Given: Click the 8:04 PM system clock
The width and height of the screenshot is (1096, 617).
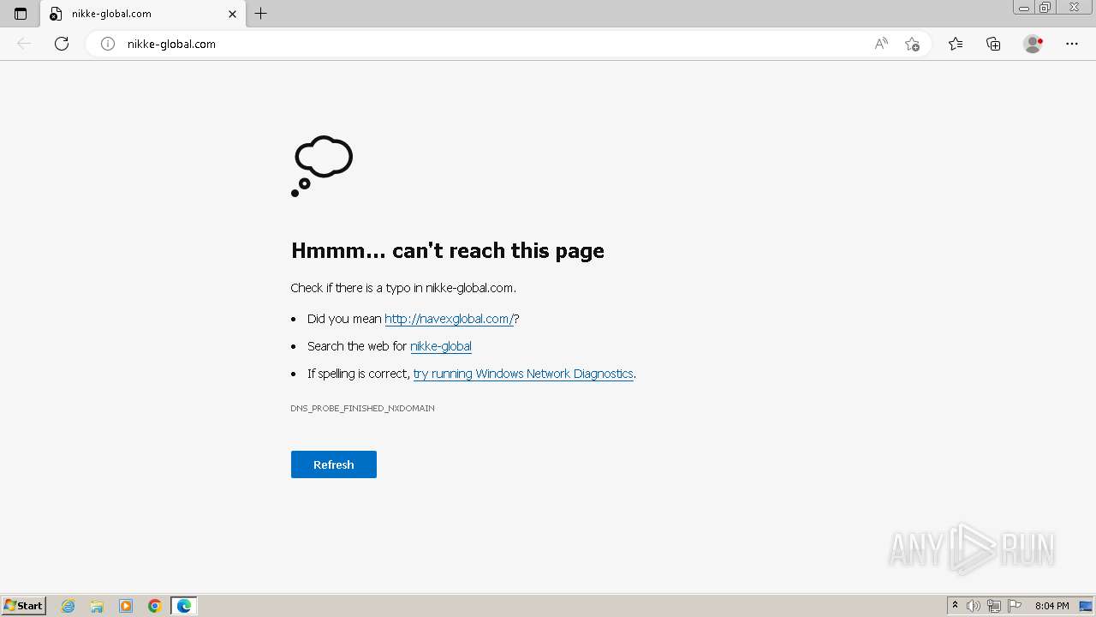Looking at the screenshot, I should click(x=1051, y=606).
